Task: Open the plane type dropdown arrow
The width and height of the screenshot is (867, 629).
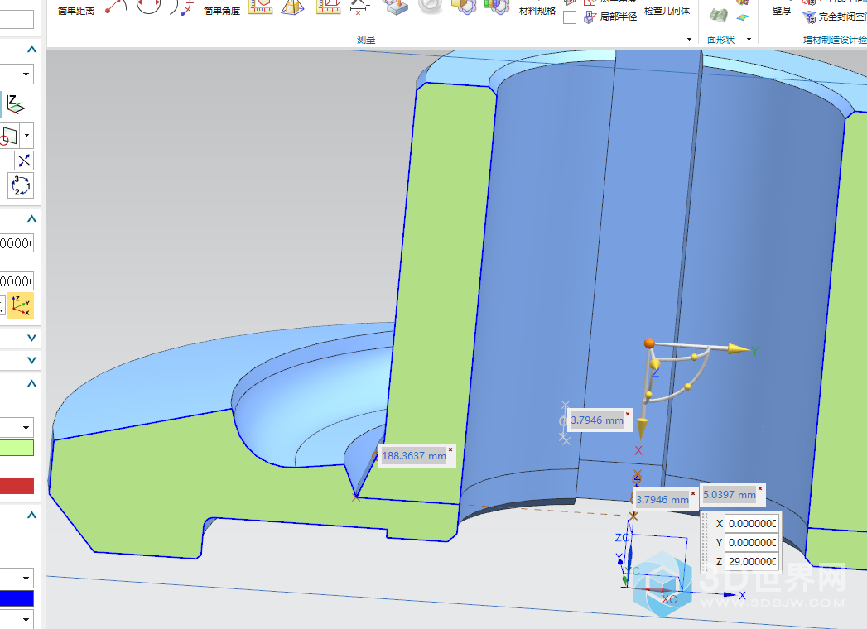Action: point(27,134)
